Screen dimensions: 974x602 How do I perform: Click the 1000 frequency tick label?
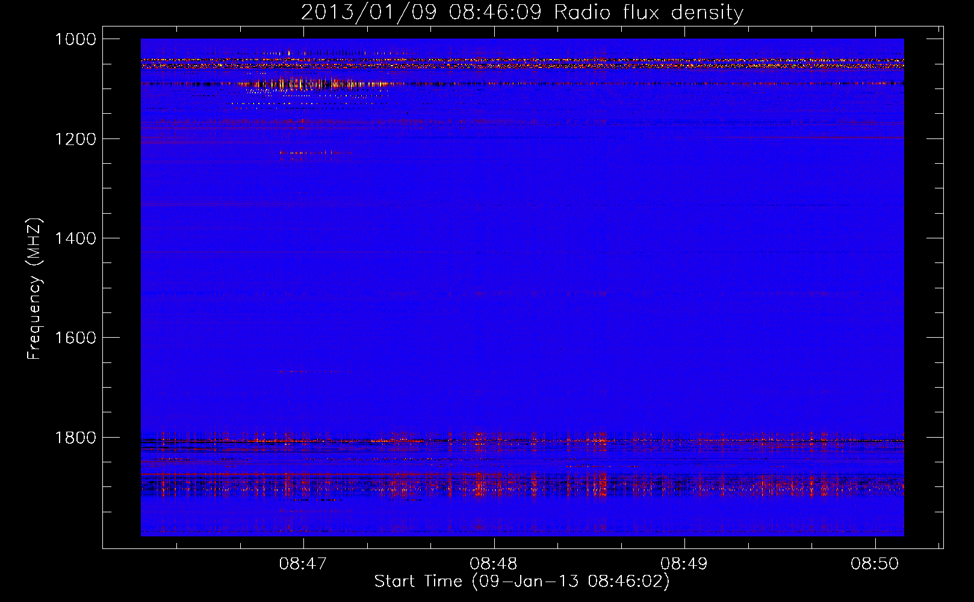[75, 39]
